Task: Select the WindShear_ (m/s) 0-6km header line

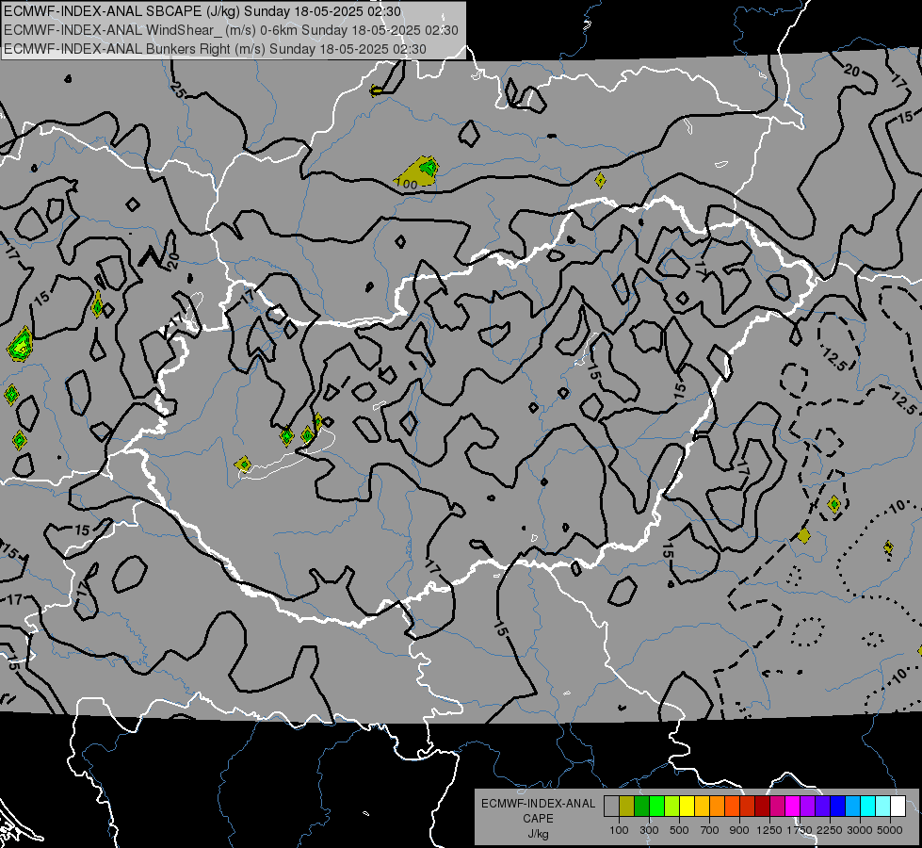Action: point(231,30)
